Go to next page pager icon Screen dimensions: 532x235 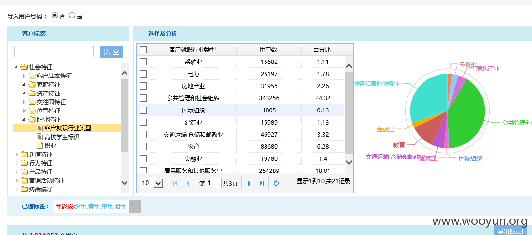point(249,183)
